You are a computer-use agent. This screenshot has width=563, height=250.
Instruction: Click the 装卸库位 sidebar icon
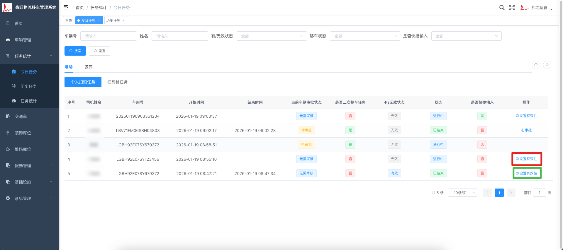(8, 133)
